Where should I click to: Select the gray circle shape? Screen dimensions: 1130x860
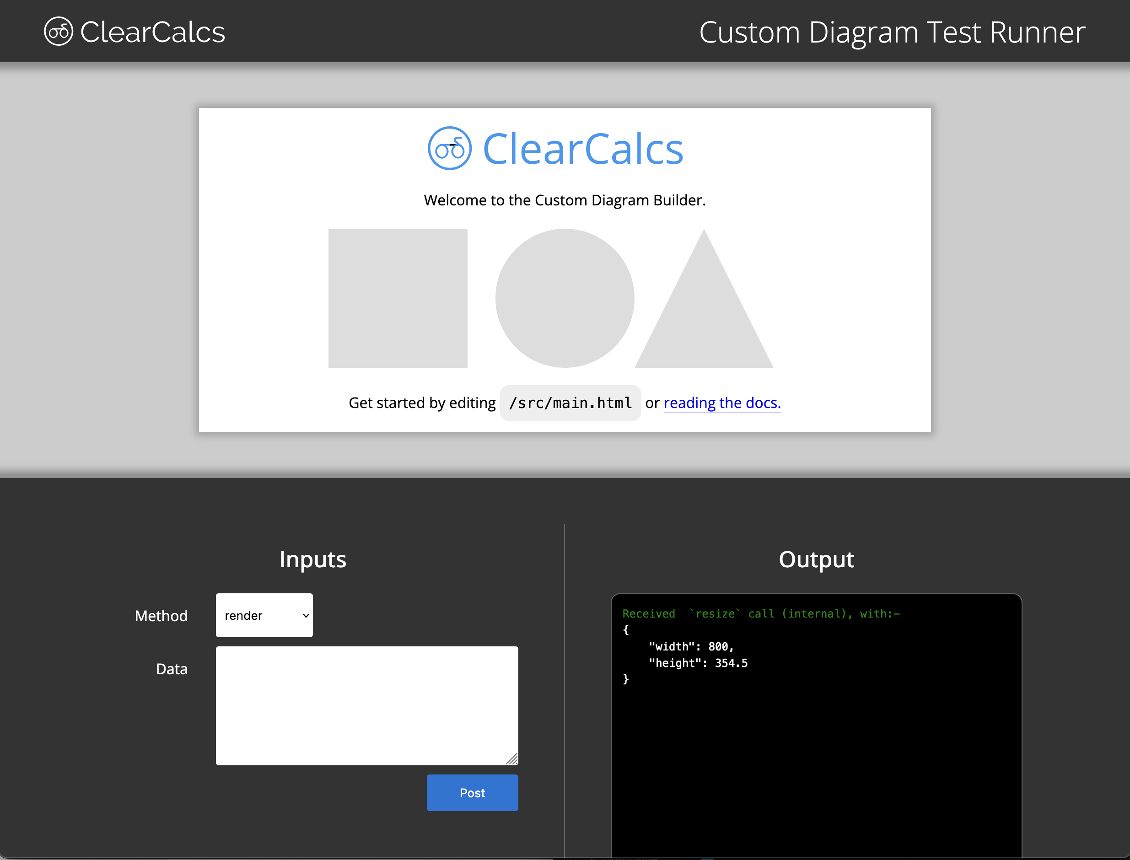point(564,297)
